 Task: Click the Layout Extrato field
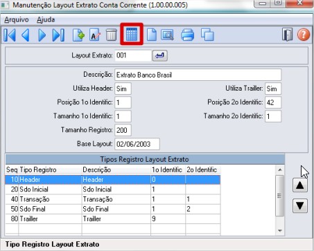(133, 55)
